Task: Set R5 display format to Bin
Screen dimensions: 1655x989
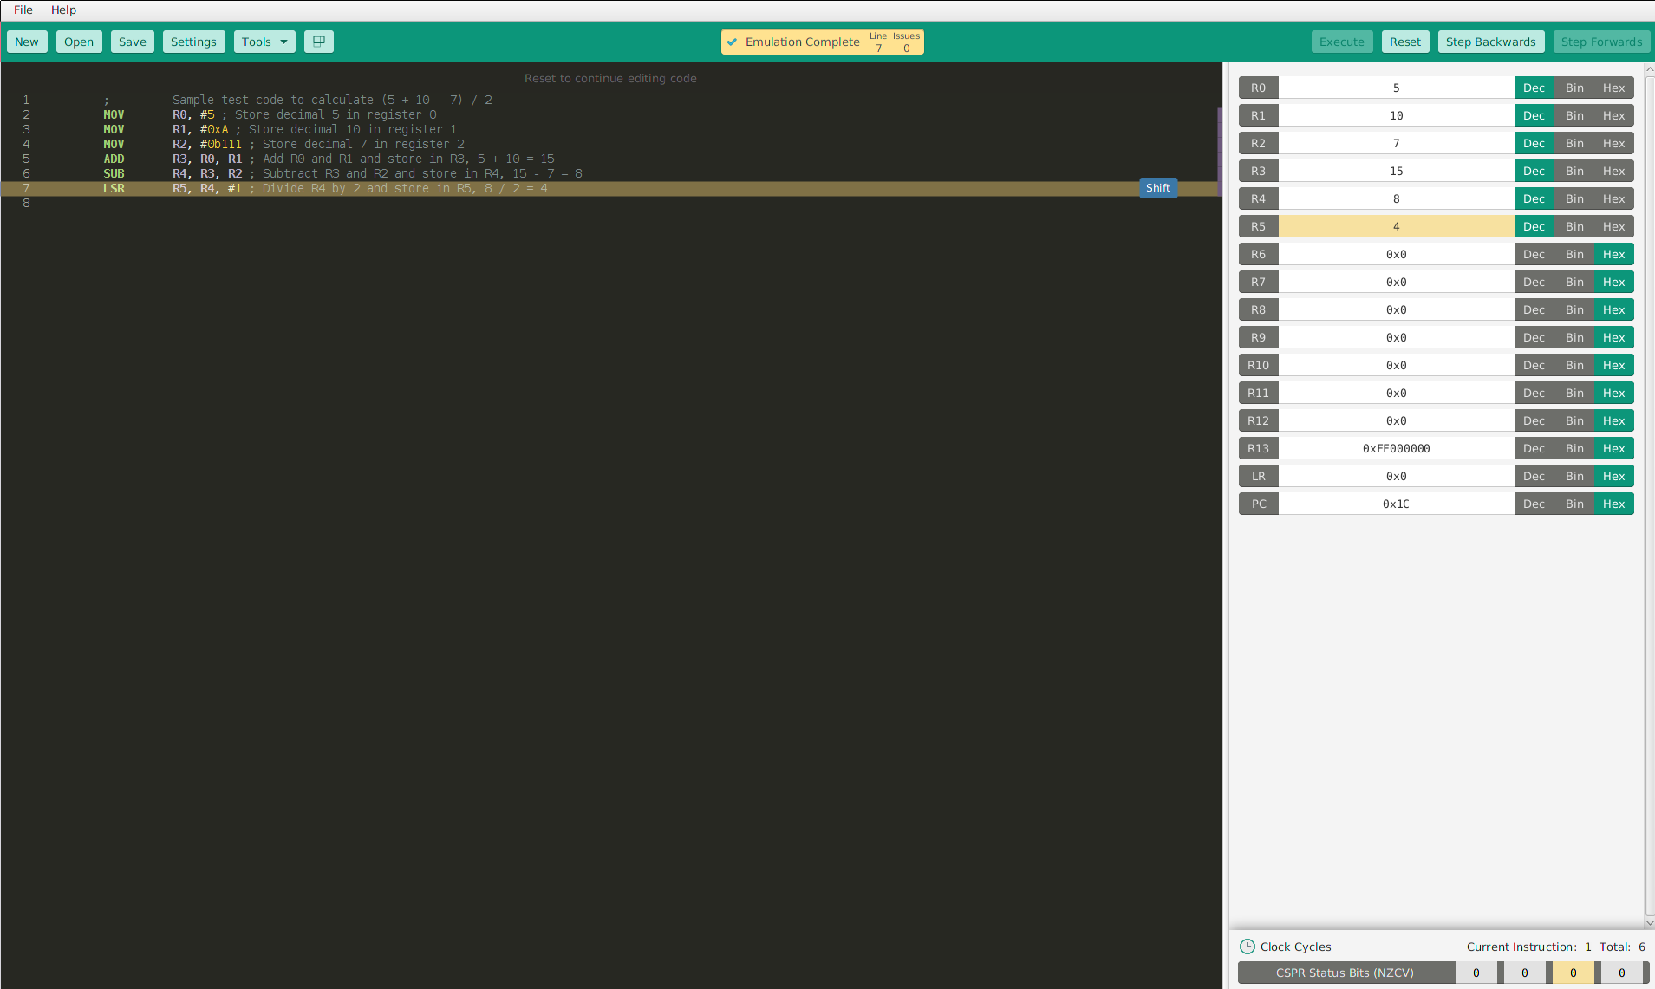Action: [1574, 226]
